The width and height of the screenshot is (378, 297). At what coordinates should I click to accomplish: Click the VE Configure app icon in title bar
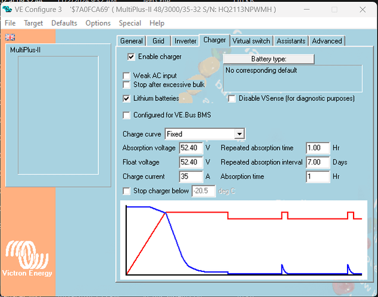click(7, 10)
